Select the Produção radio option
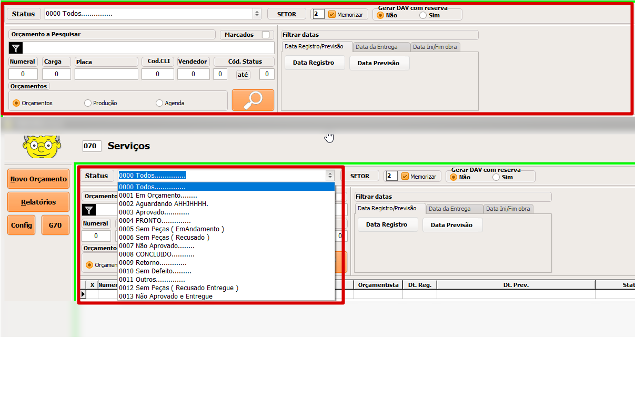This screenshot has height=400, width=635. point(88,104)
